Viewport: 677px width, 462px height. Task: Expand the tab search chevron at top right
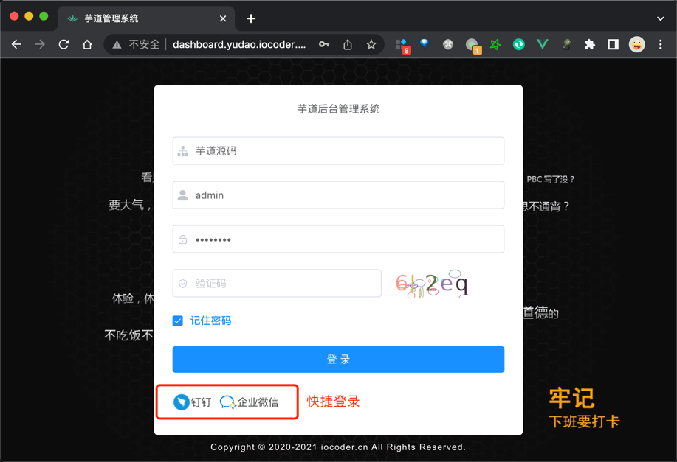pos(661,18)
